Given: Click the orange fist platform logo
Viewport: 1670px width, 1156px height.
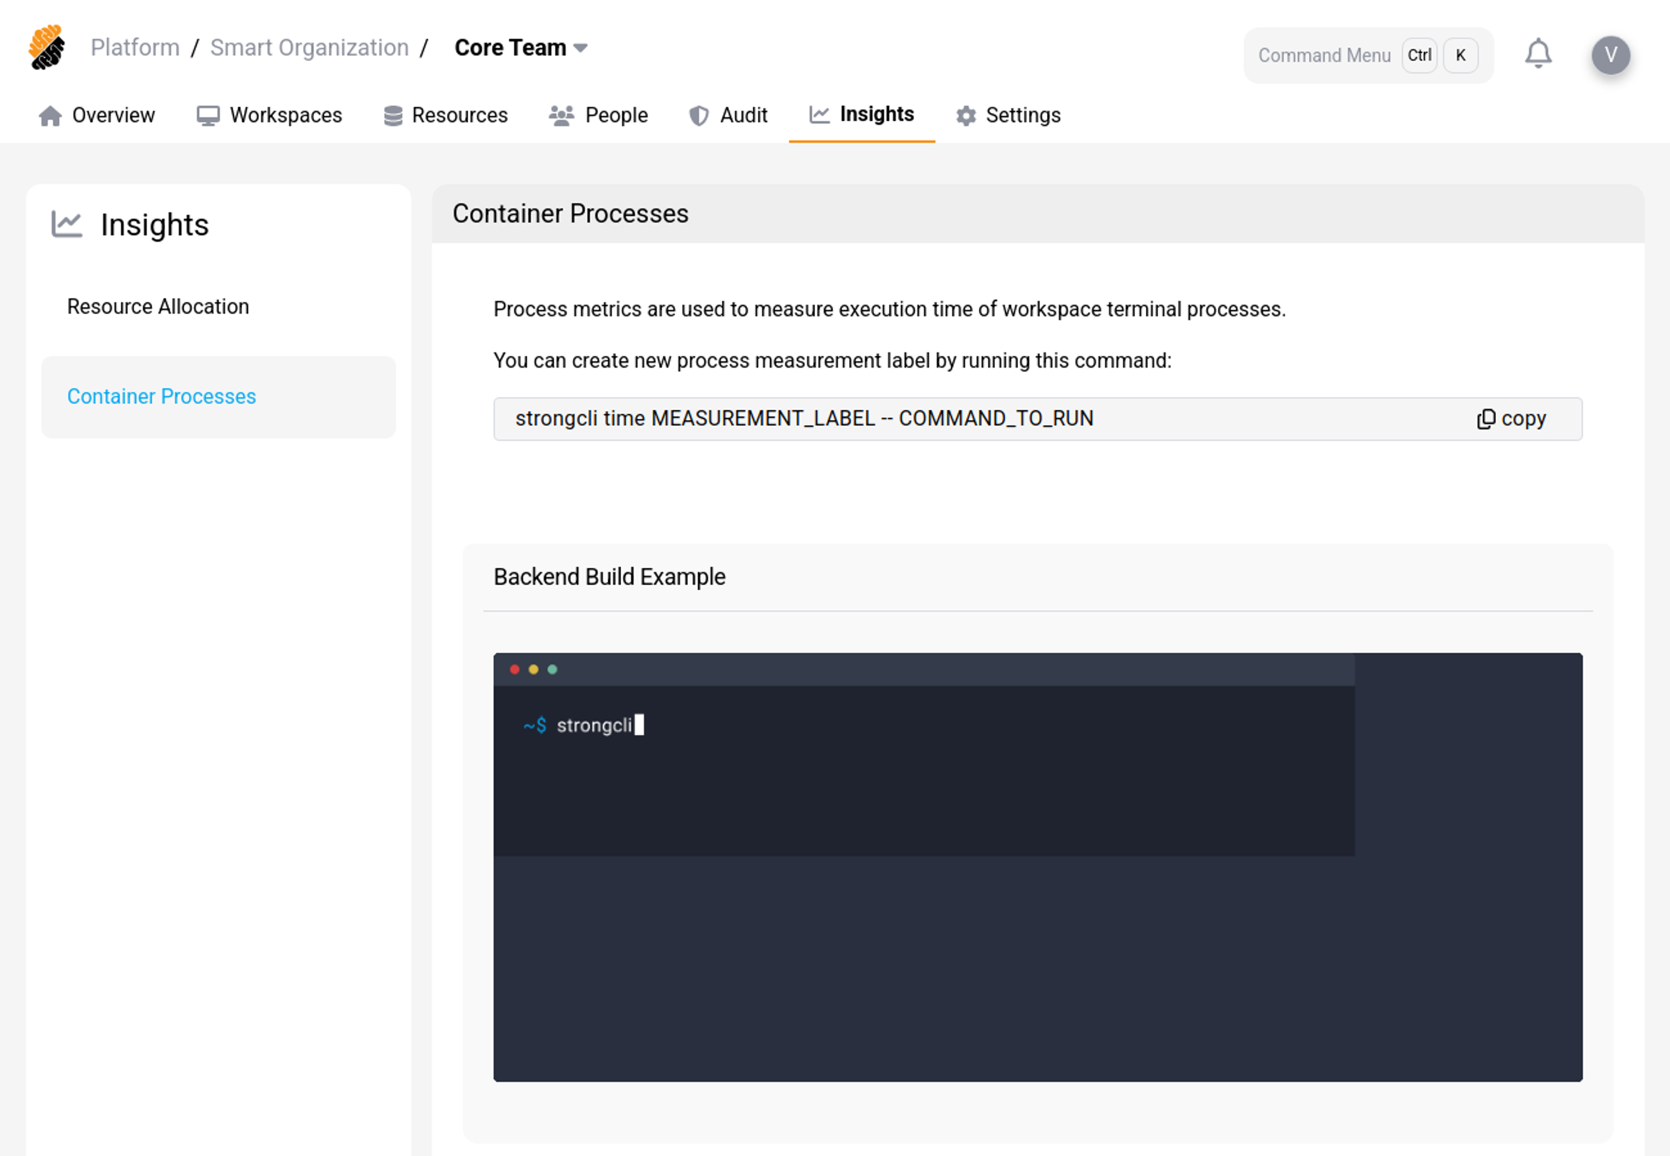Looking at the screenshot, I should tap(47, 48).
